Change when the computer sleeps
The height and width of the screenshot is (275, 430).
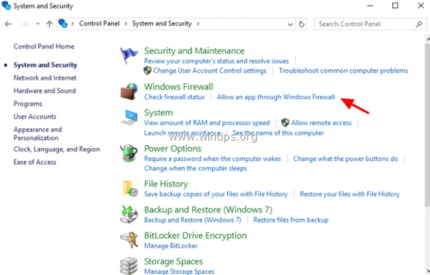tap(196, 168)
